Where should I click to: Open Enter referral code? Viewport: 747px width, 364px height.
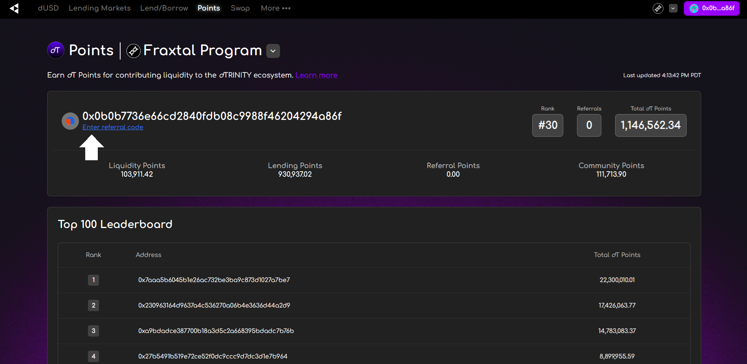[113, 127]
